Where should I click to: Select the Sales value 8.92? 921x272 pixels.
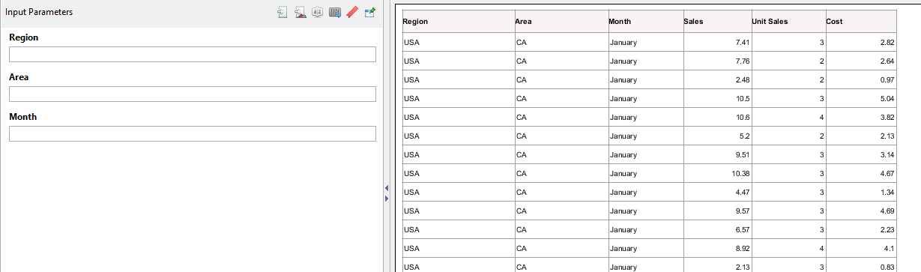[743, 248]
